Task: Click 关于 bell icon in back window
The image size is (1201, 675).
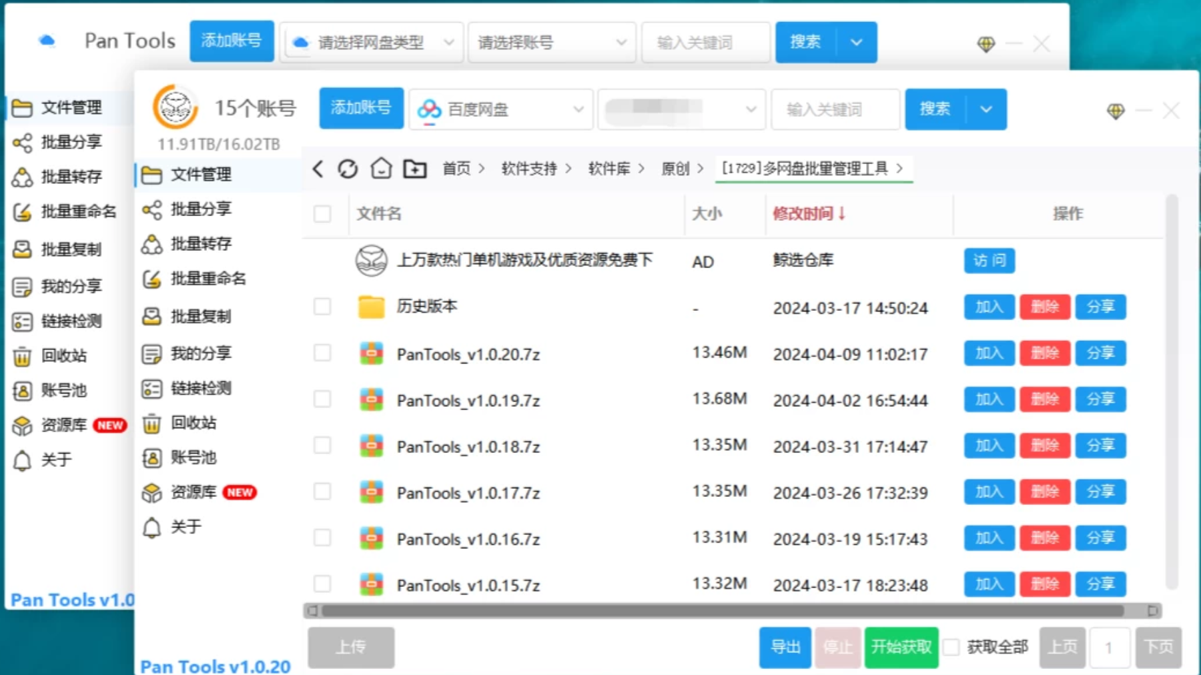Action: 22,460
